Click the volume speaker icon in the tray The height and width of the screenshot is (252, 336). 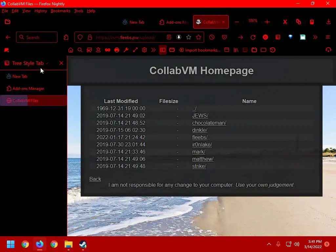[297, 244]
